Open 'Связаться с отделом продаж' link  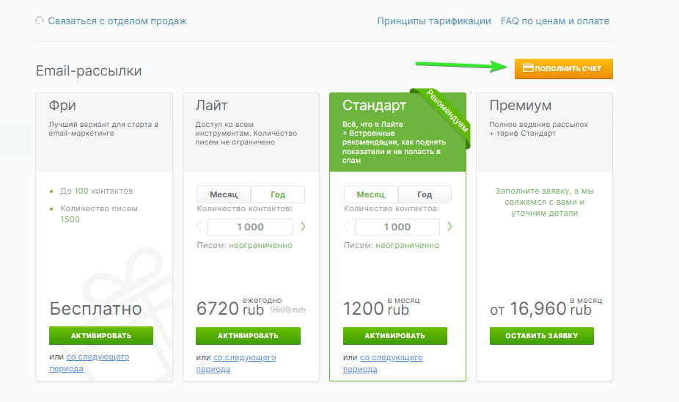[117, 21]
